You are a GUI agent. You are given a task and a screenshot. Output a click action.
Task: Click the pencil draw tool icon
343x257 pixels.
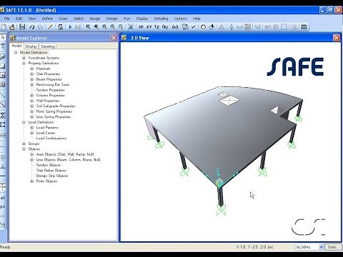(x=50, y=27)
